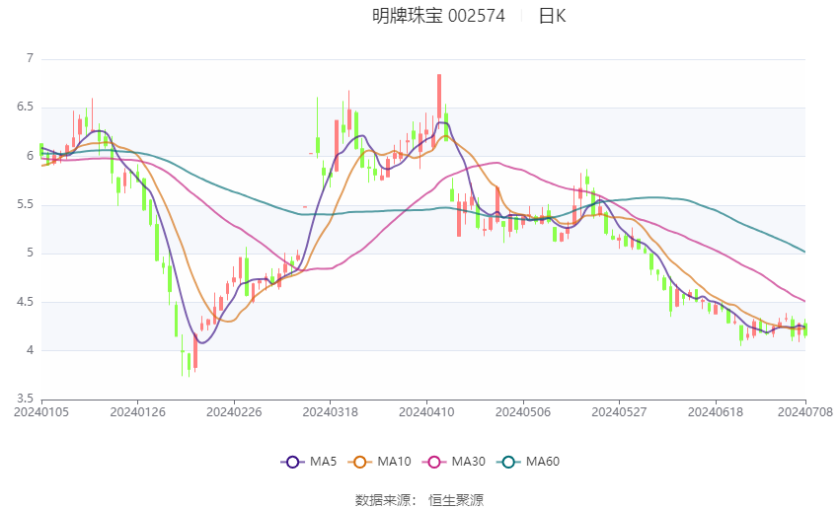This screenshot has height=510, width=839.
Task: Click the 20240708 date axis label
Action: [x=805, y=412]
